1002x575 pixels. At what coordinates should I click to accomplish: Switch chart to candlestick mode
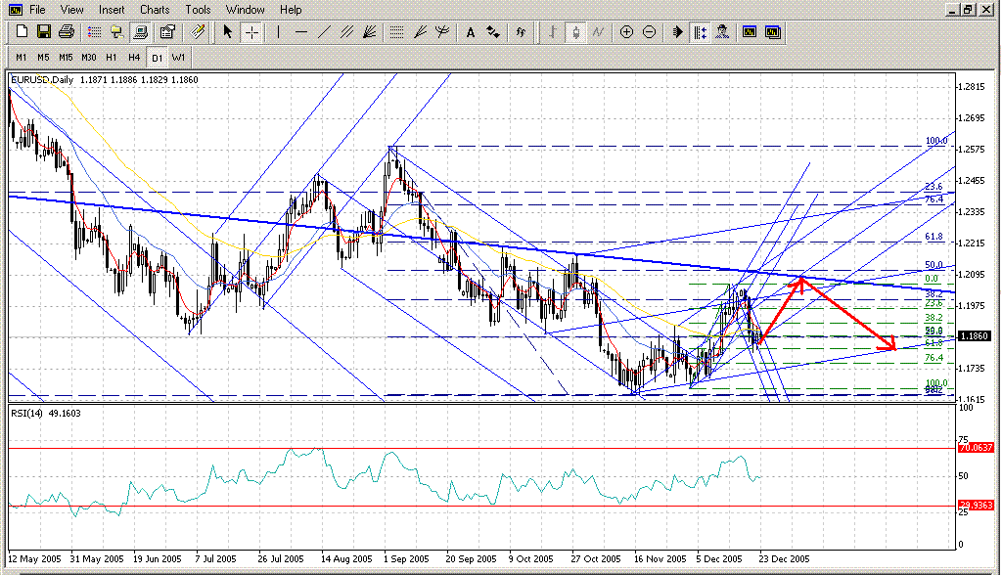point(576,32)
